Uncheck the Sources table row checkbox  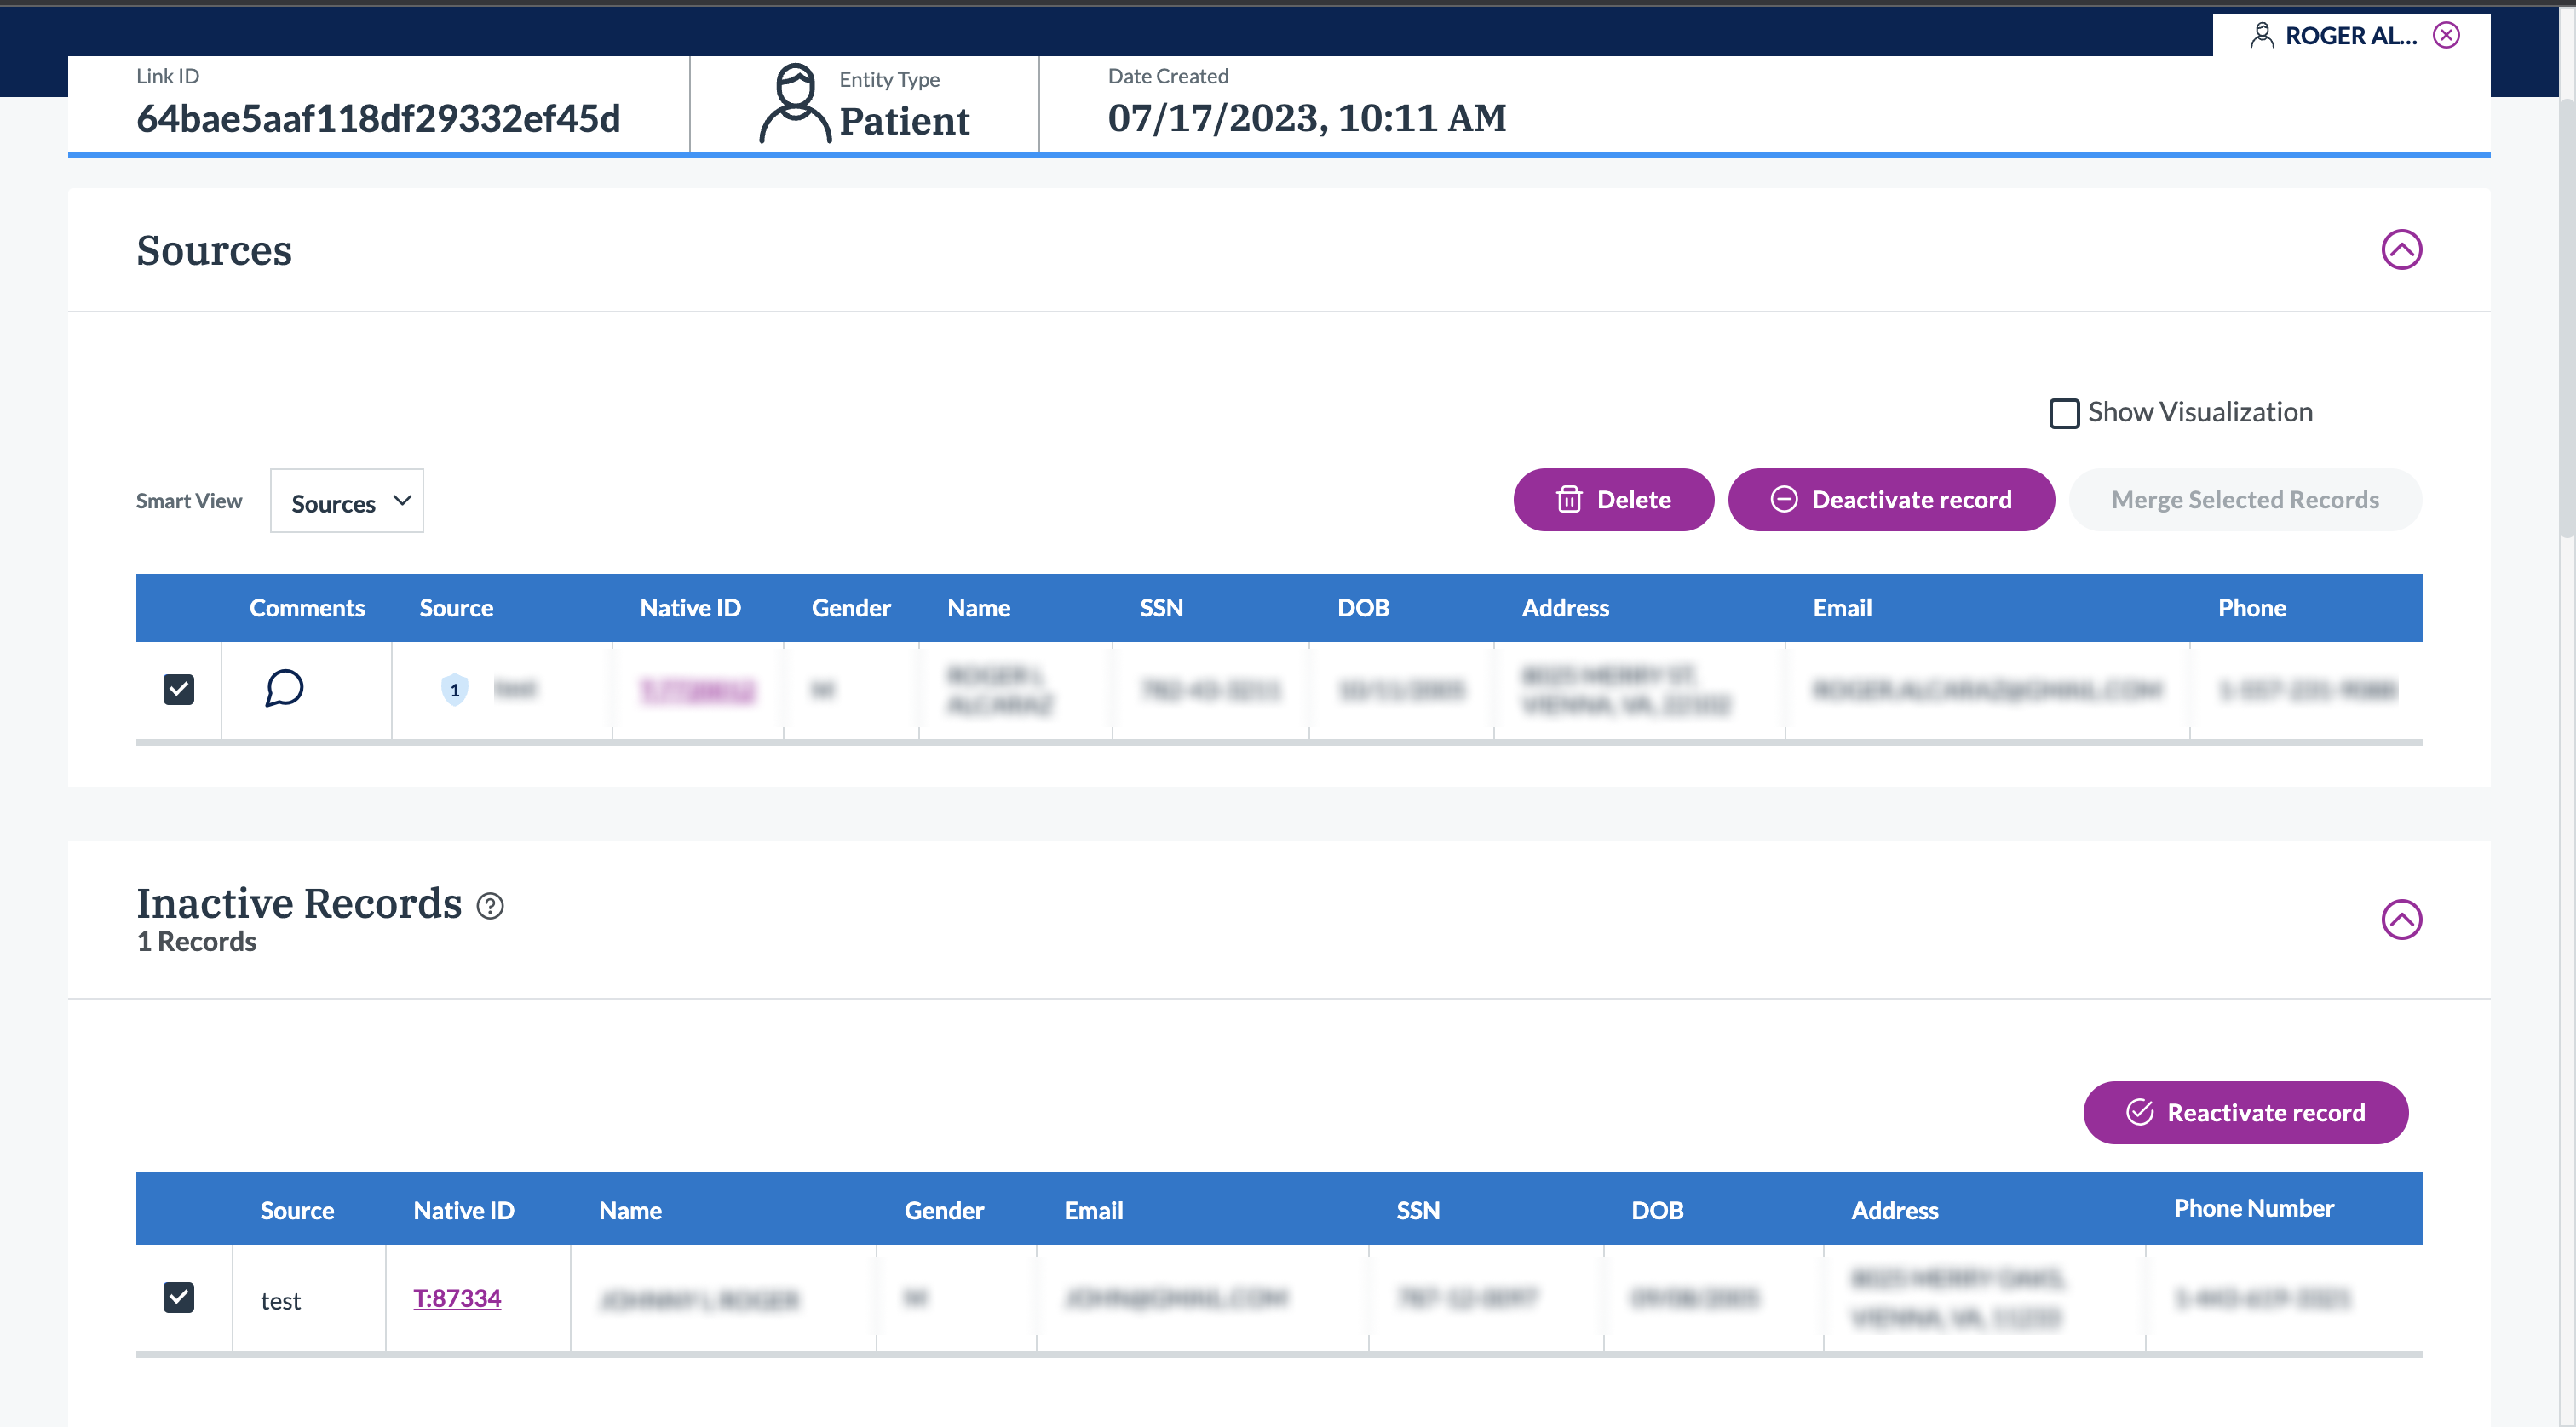click(179, 690)
